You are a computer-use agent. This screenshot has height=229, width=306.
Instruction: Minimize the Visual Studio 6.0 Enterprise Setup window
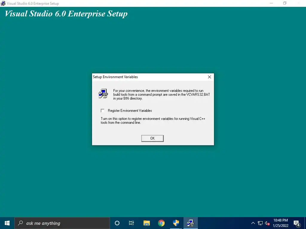coord(271,3)
